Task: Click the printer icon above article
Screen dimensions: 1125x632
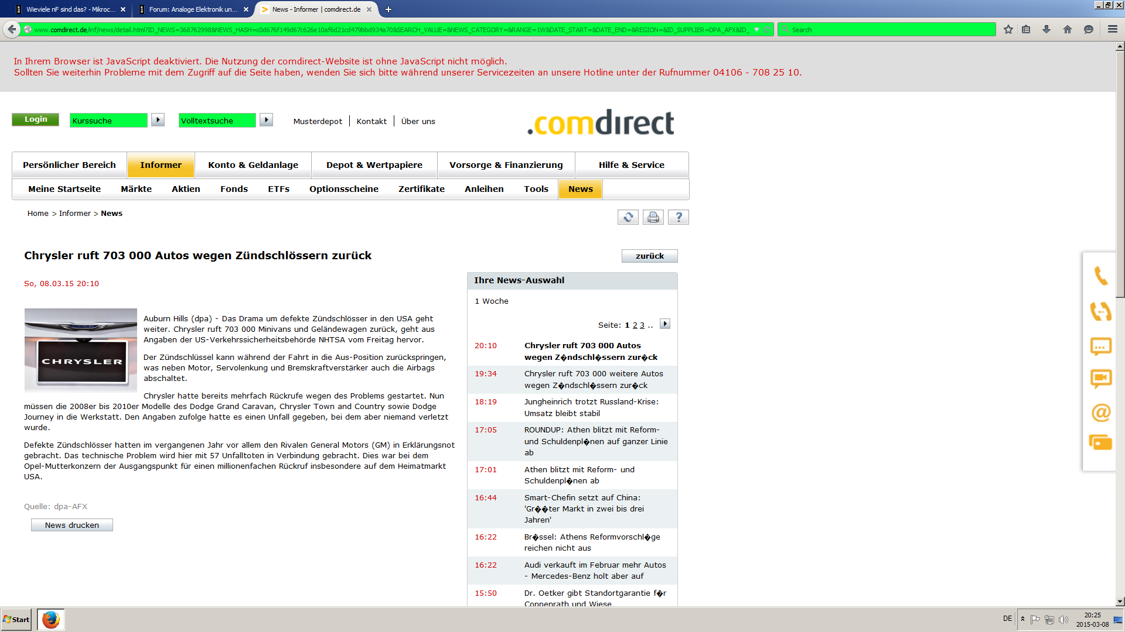Action: tap(653, 217)
